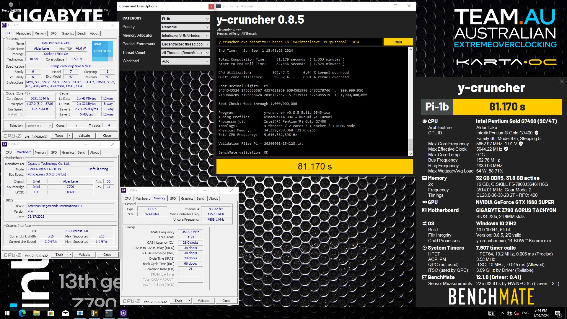Screen dimensions: 567x319
Task: Click the yellow 81.170 s result bar
Action: (315, 166)
